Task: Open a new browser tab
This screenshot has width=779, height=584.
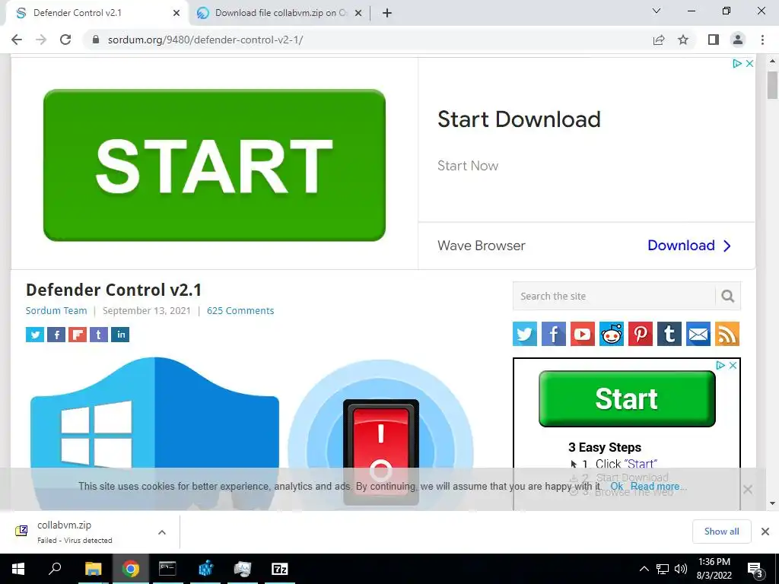Action: [387, 13]
